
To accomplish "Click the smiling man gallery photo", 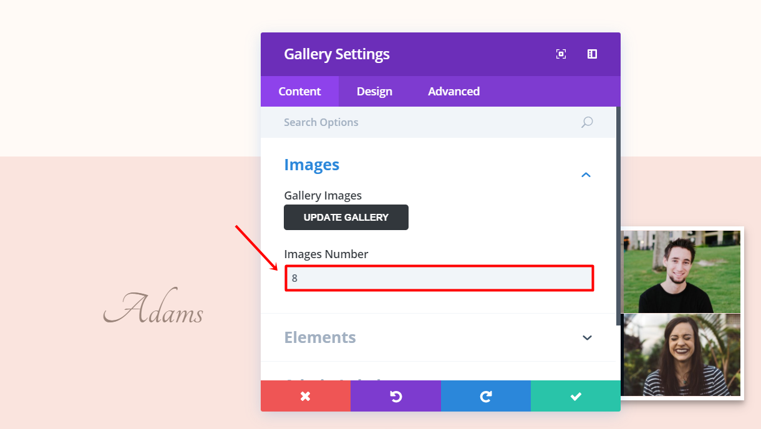I will tap(681, 271).
